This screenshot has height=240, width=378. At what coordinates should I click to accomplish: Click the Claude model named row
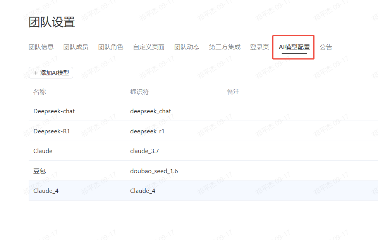click(43, 151)
